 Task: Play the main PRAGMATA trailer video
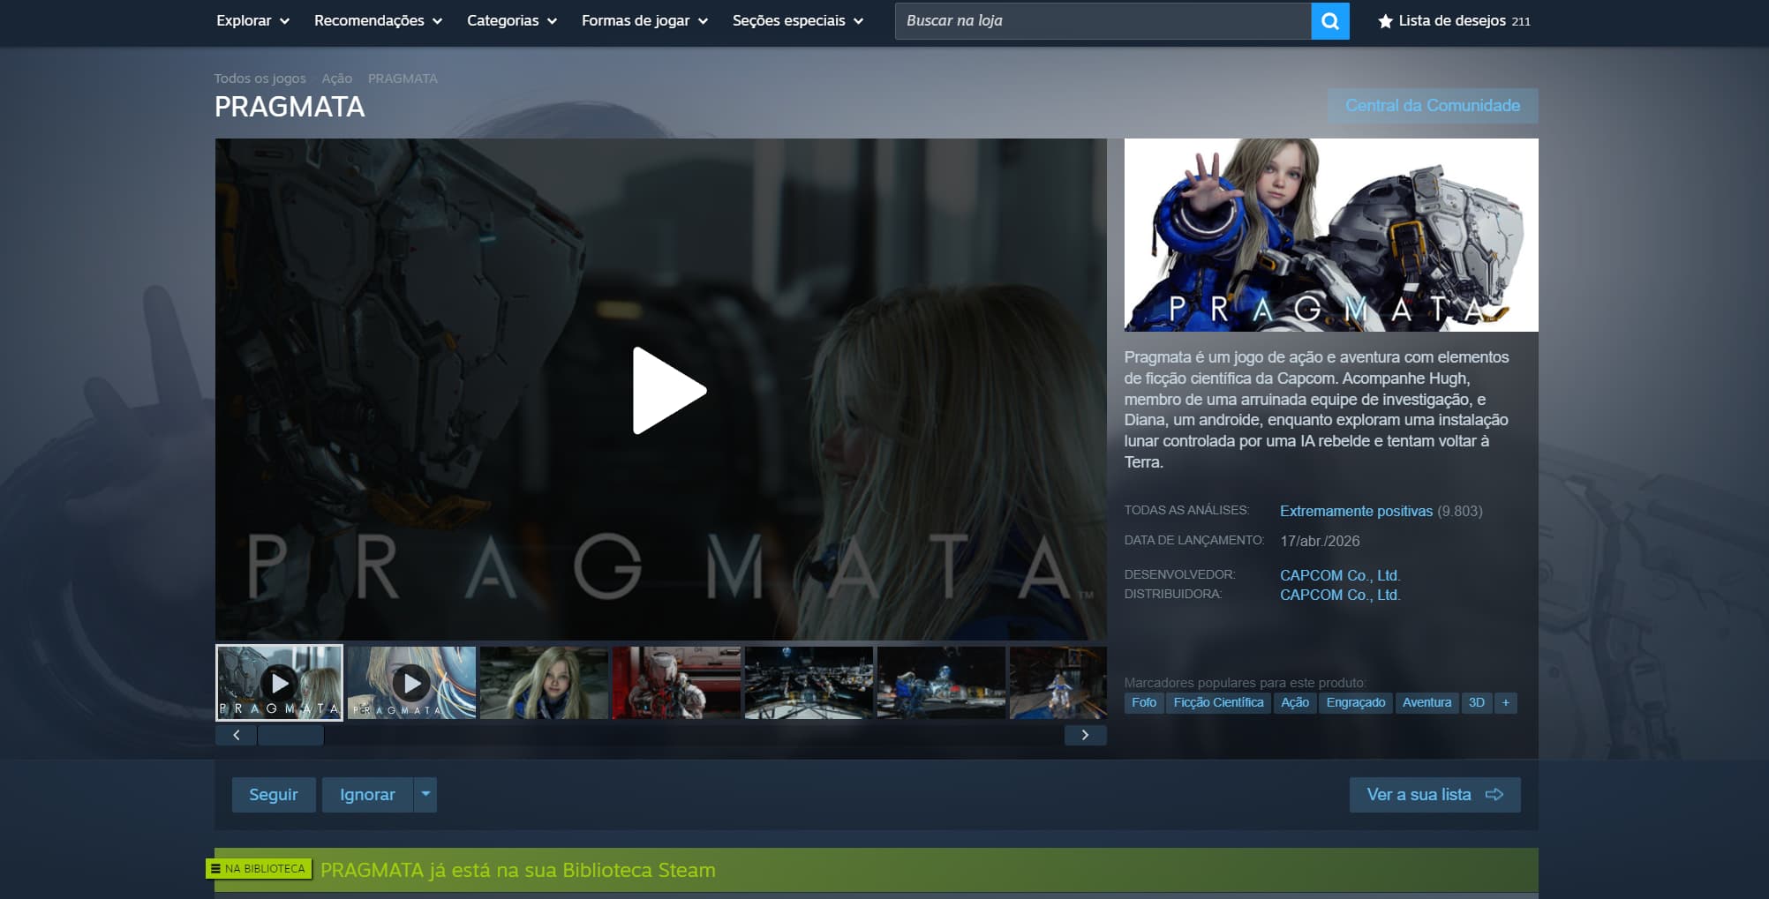(668, 390)
